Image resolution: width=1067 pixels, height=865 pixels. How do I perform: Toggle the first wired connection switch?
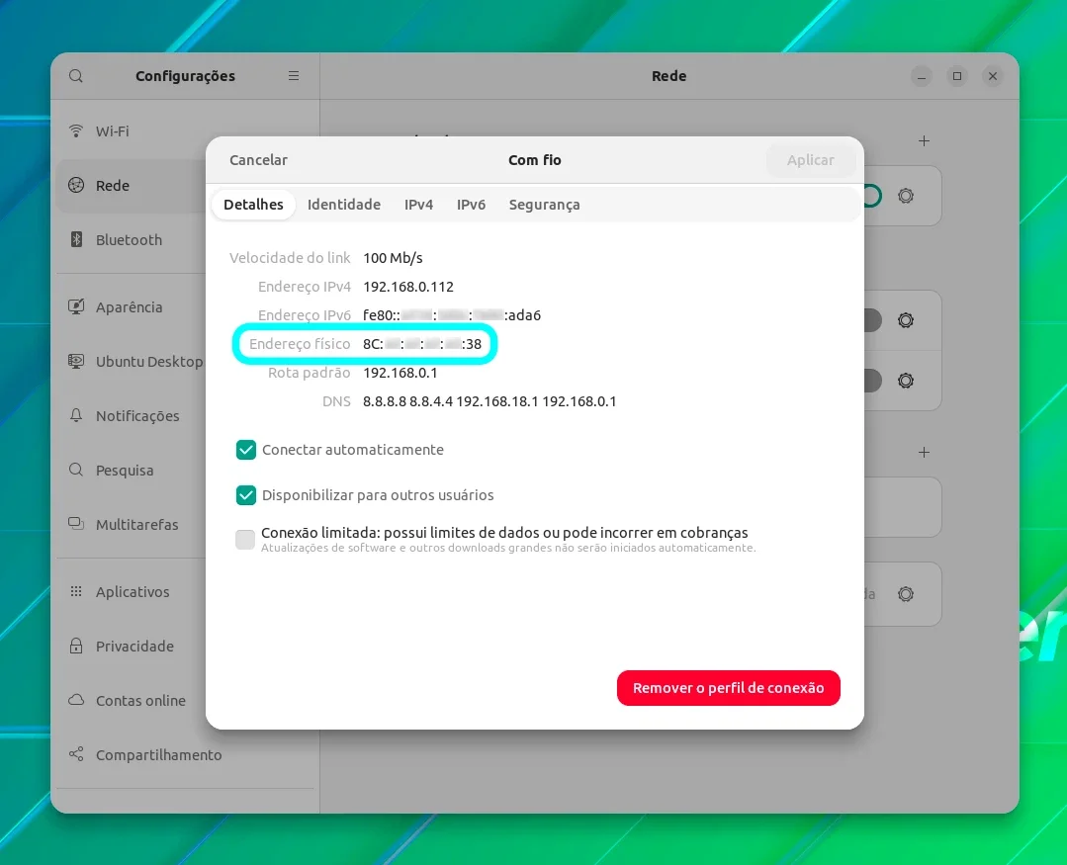[x=873, y=197]
